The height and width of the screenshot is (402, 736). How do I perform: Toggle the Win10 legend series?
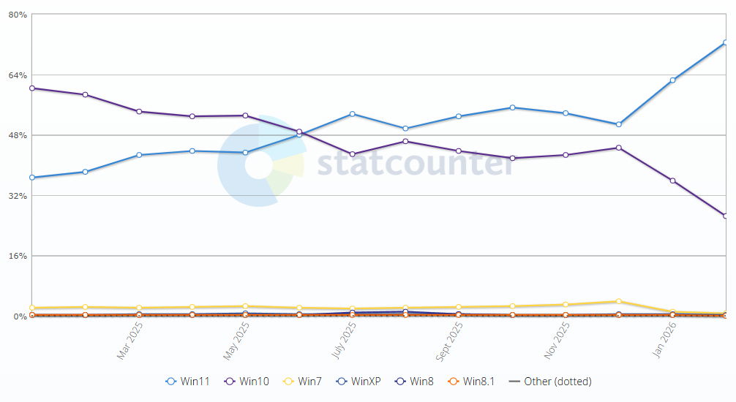[x=249, y=382]
